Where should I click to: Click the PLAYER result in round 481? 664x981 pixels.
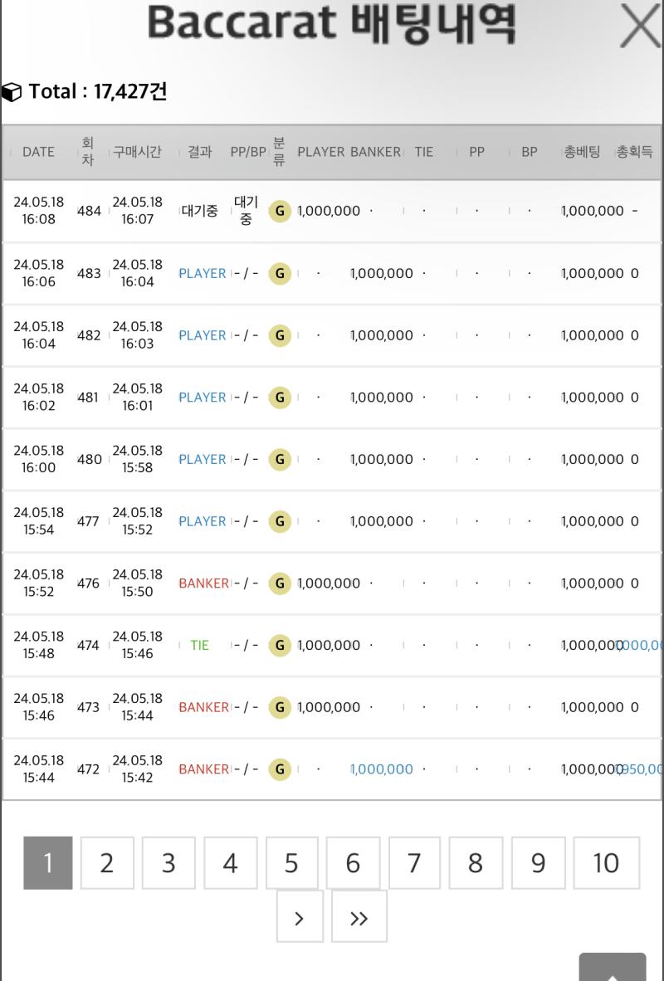[203, 398]
